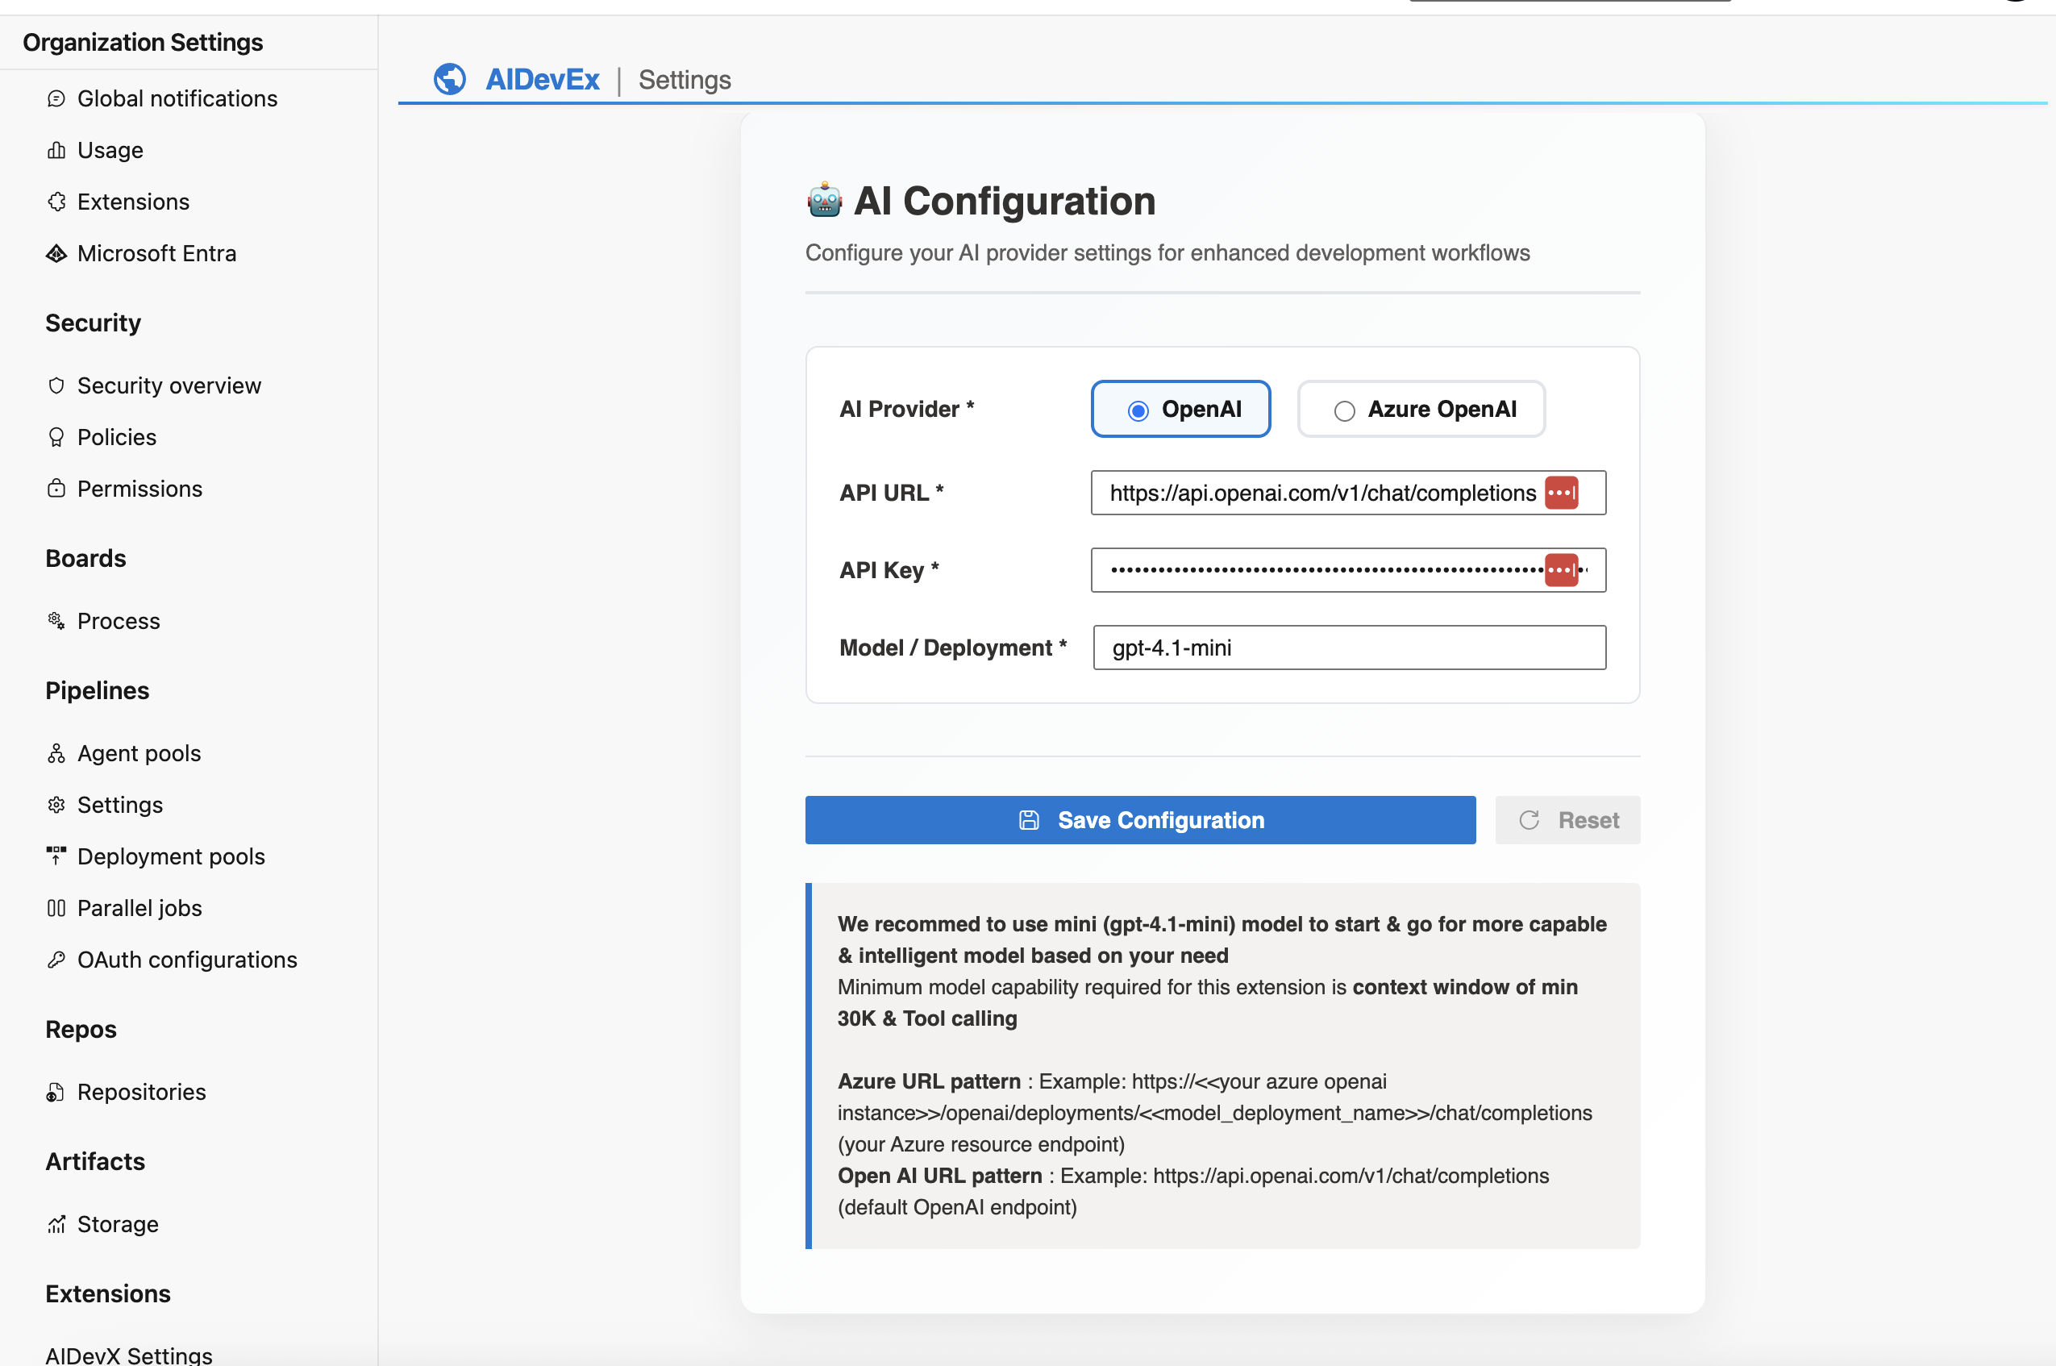Screen dimensions: 2056x1366
Task: Click the OAuth configurations key icon
Action: pyautogui.click(x=56, y=959)
